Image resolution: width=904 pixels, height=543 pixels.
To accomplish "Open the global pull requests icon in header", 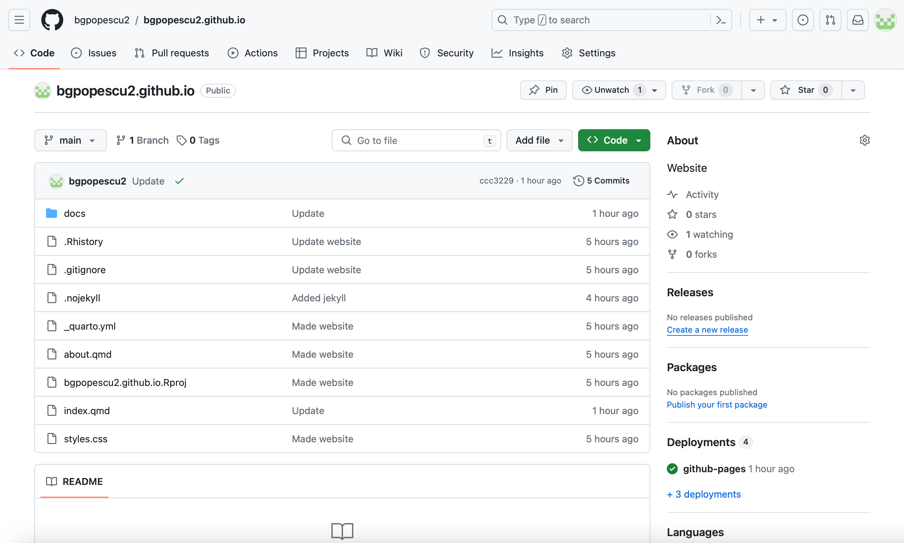I will pos(830,20).
